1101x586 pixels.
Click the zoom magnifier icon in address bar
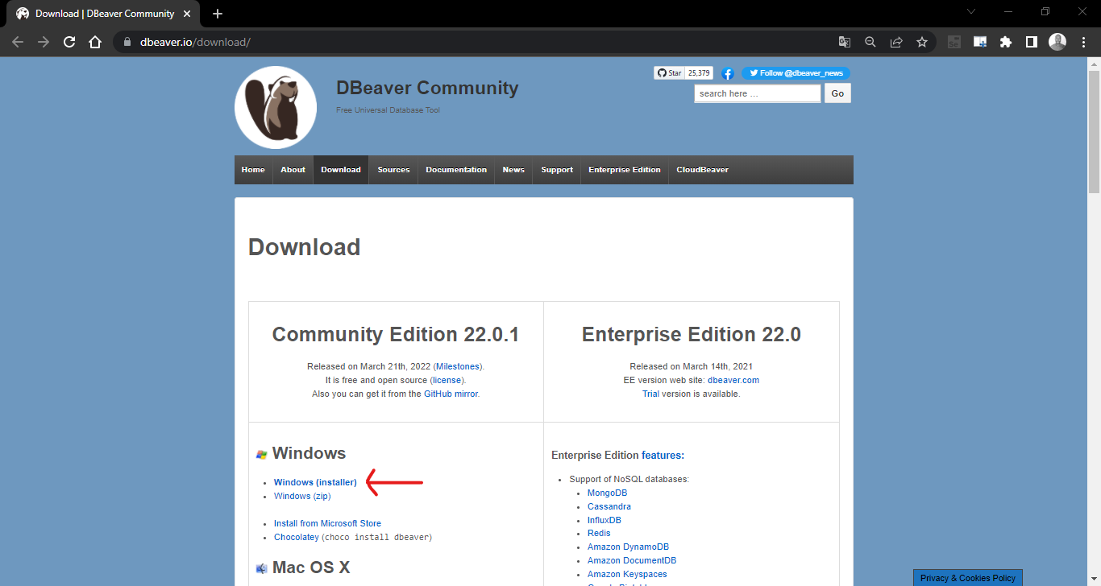[870, 42]
